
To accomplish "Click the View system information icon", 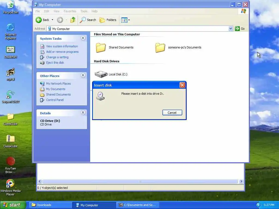I will pos(42,46).
